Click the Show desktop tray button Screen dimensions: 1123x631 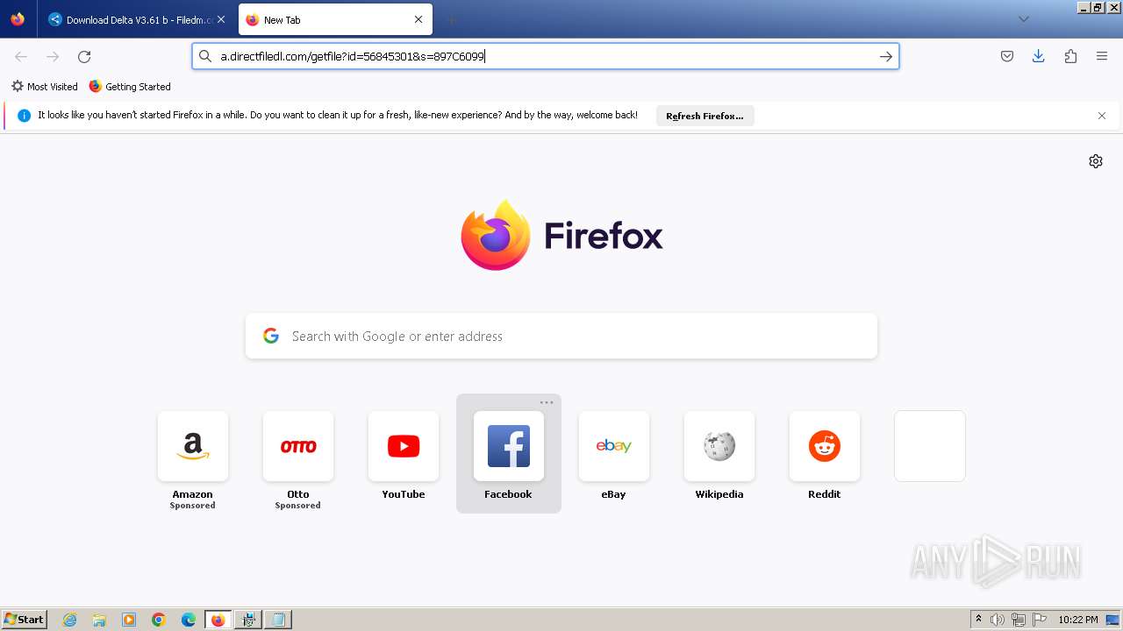coord(1113,620)
